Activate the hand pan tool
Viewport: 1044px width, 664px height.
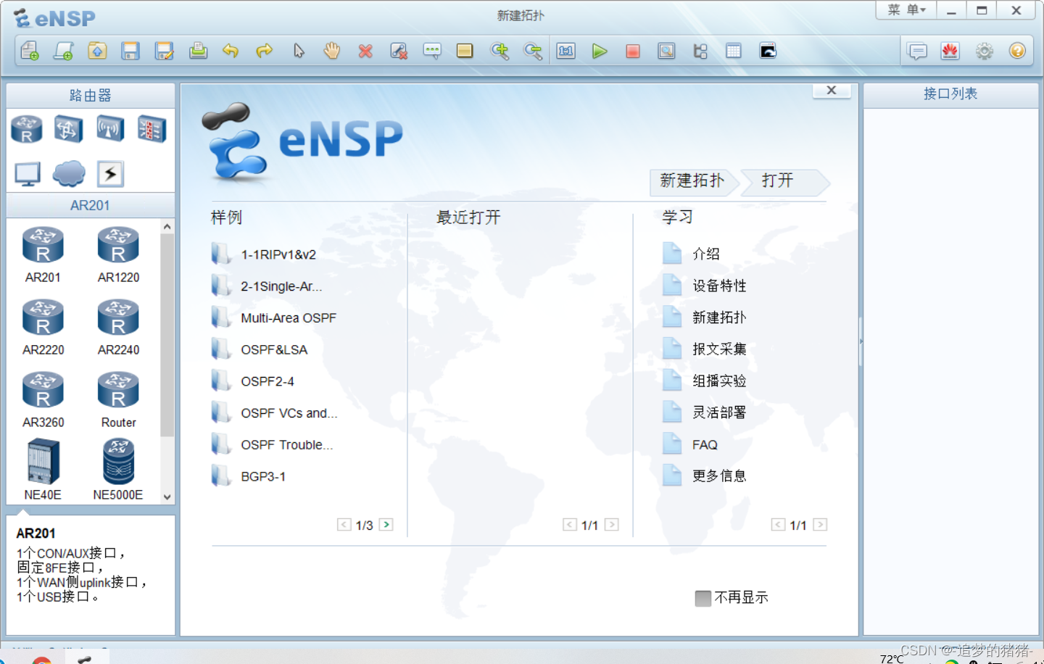(x=332, y=51)
